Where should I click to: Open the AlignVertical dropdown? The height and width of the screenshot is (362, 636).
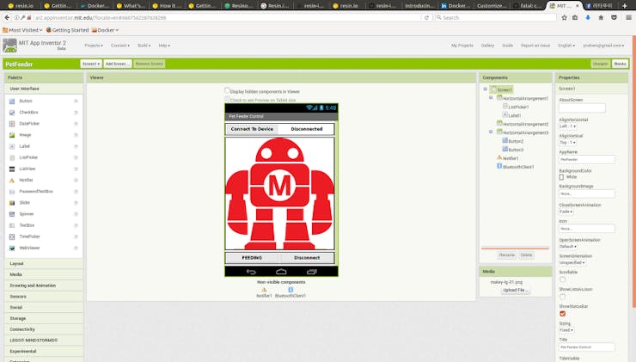567,143
